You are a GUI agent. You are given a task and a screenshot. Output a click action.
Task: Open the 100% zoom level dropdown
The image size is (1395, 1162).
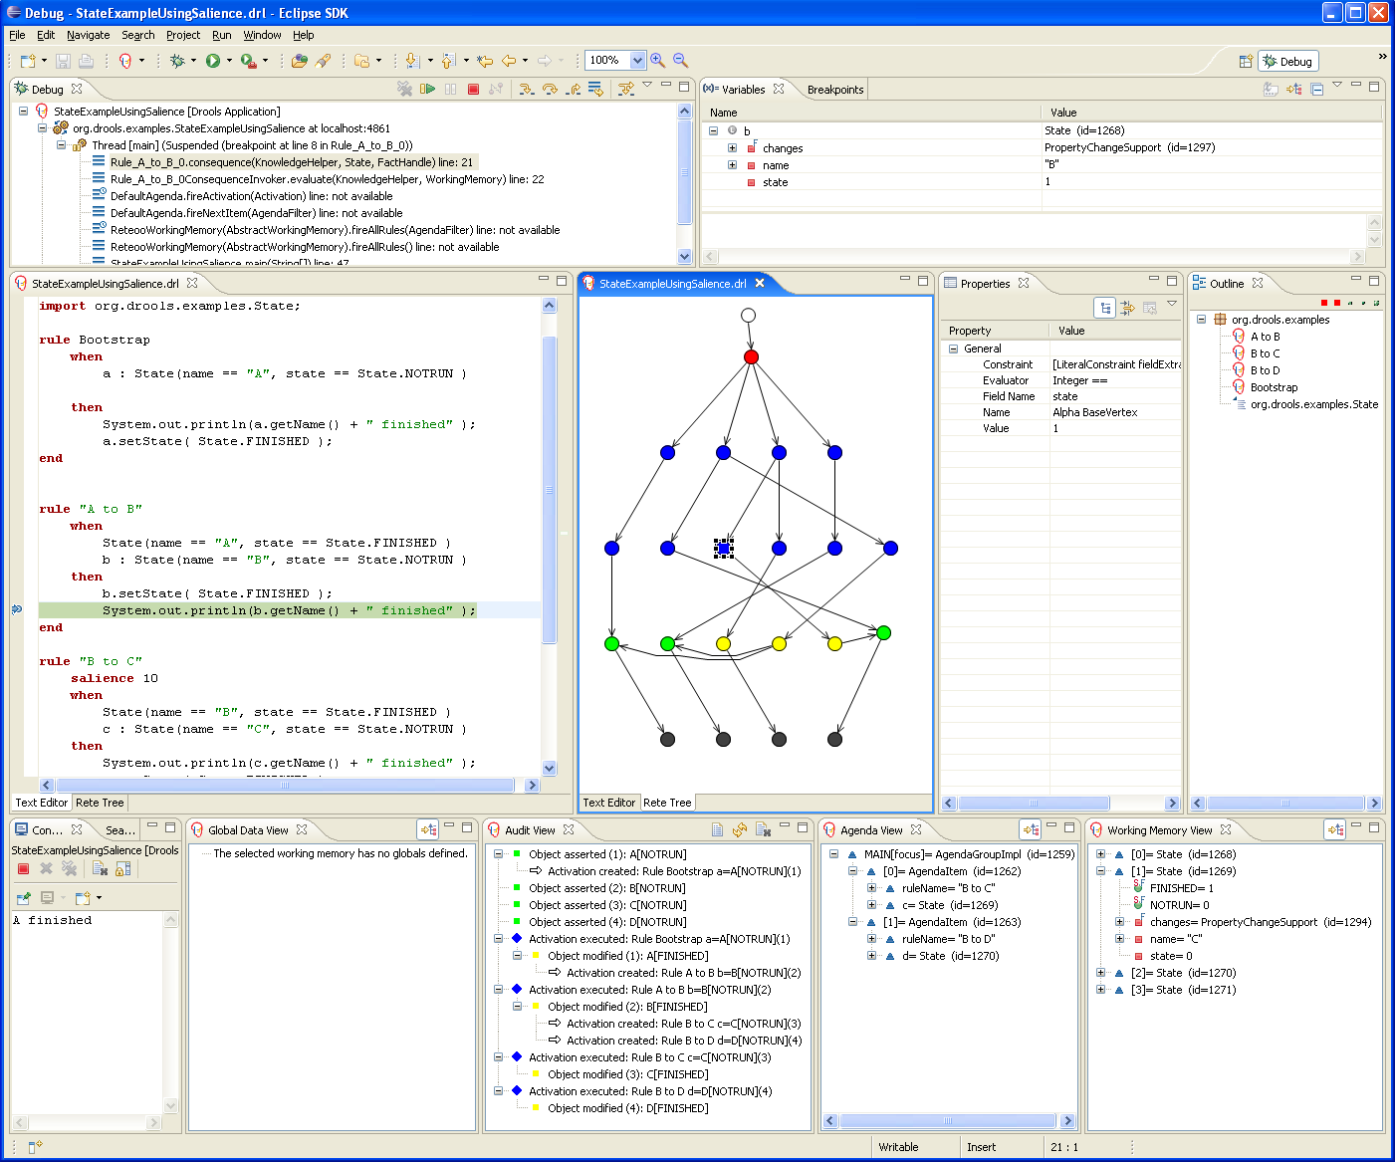[x=637, y=60]
